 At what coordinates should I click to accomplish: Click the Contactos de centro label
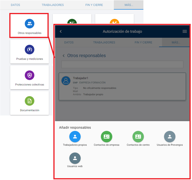(x=138, y=145)
